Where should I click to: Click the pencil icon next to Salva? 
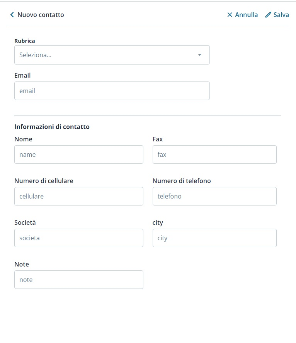[268, 15]
